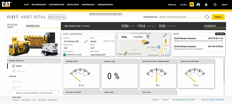Open DEVICE SETUP menu

tap(73, 5)
